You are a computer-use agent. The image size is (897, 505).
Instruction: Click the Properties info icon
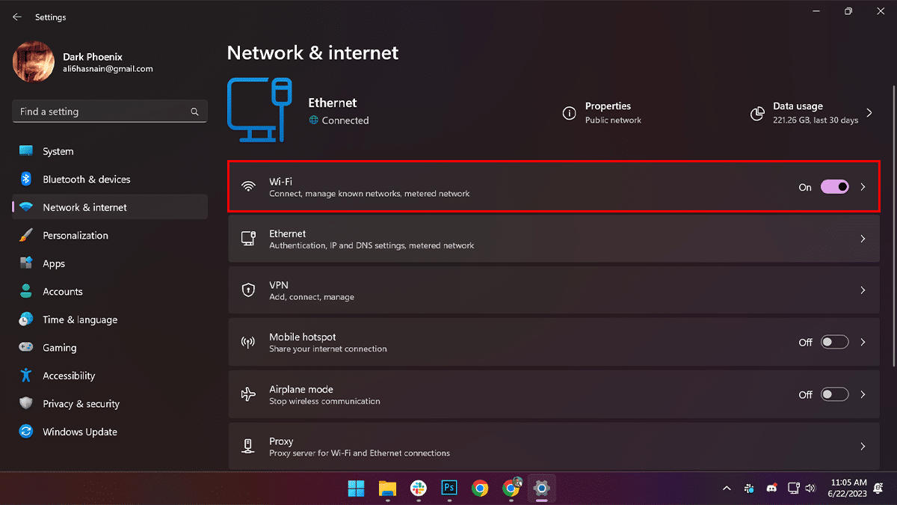570,113
